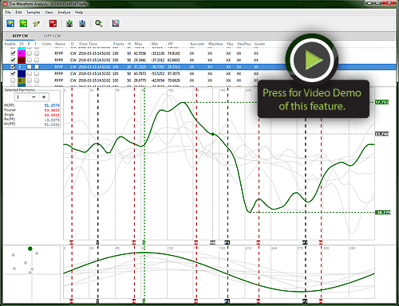This screenshot has height=306, width=399.
Task: Click the navy color swatch for ID 7
Action: pos(22,73)
